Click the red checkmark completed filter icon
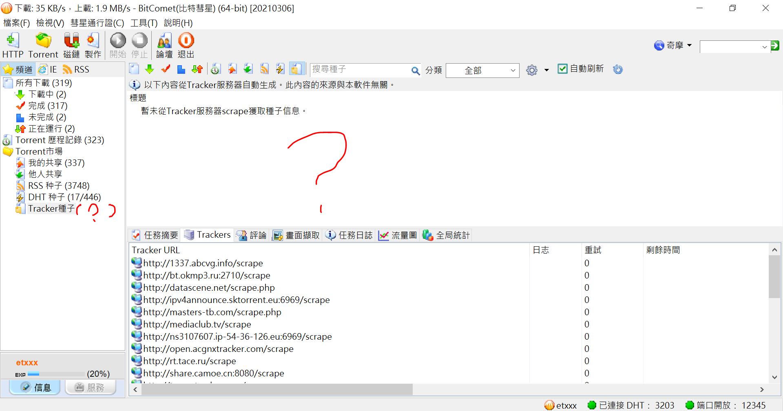The width and height of the screenshot is (783, 411). 166,69
